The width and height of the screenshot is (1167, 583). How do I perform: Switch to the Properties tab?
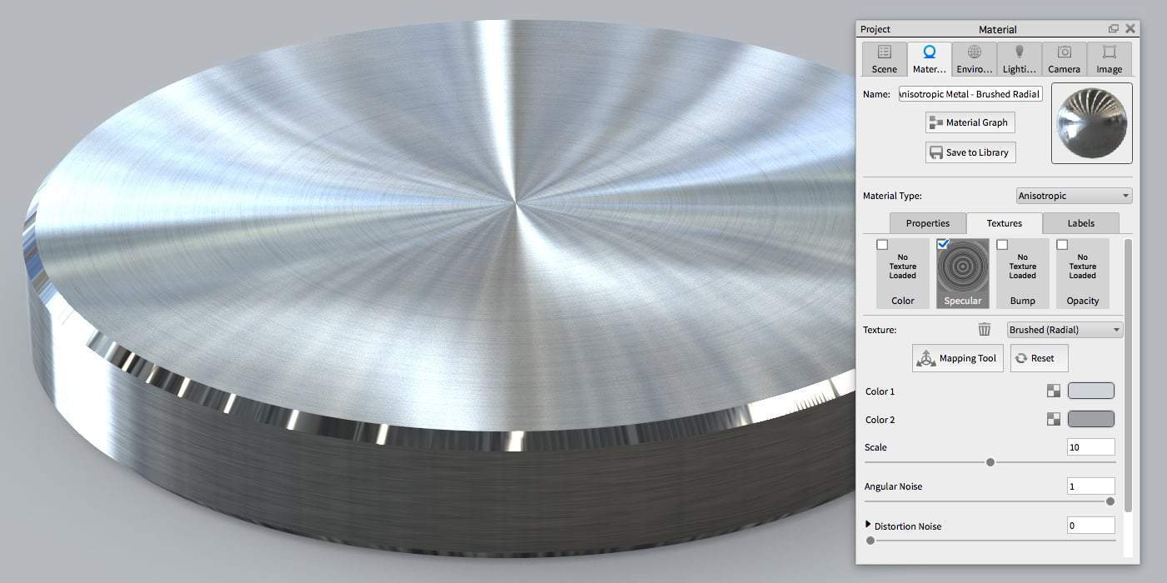point(927,223)
